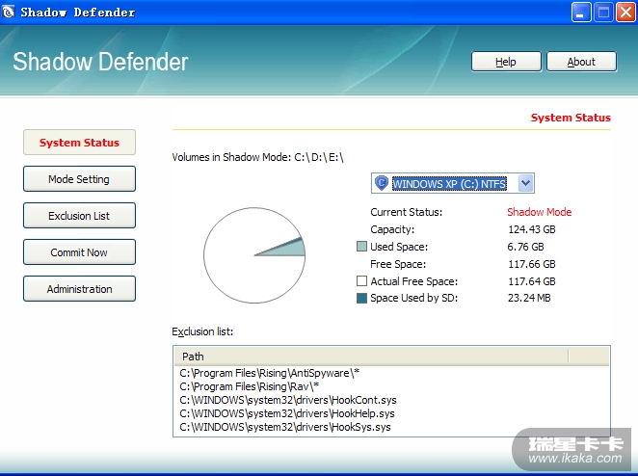The height and width of the screenshot is (476, 638).
Task: Select the HookSys.sys exclusion entry
Action: [x=285, y=427]
